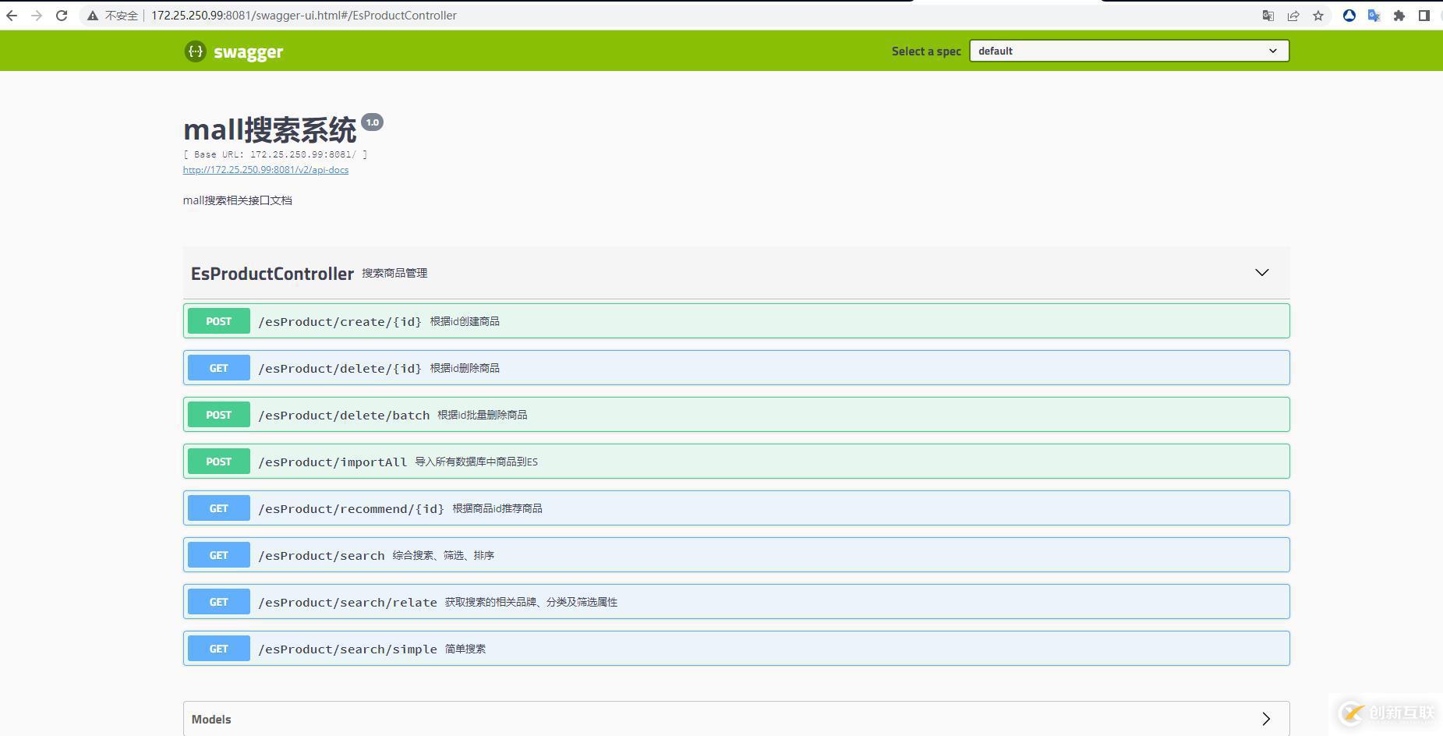Expand the /esProduct/create/{id} endpoint path
The width and height of the screenshot is (1443, 736).
pos(340,322)
